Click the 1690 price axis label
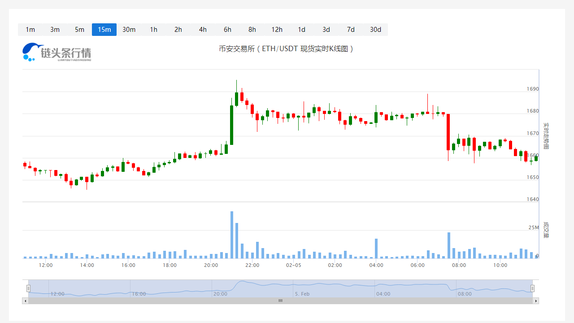The image size is (574, 323). (533, 89)
